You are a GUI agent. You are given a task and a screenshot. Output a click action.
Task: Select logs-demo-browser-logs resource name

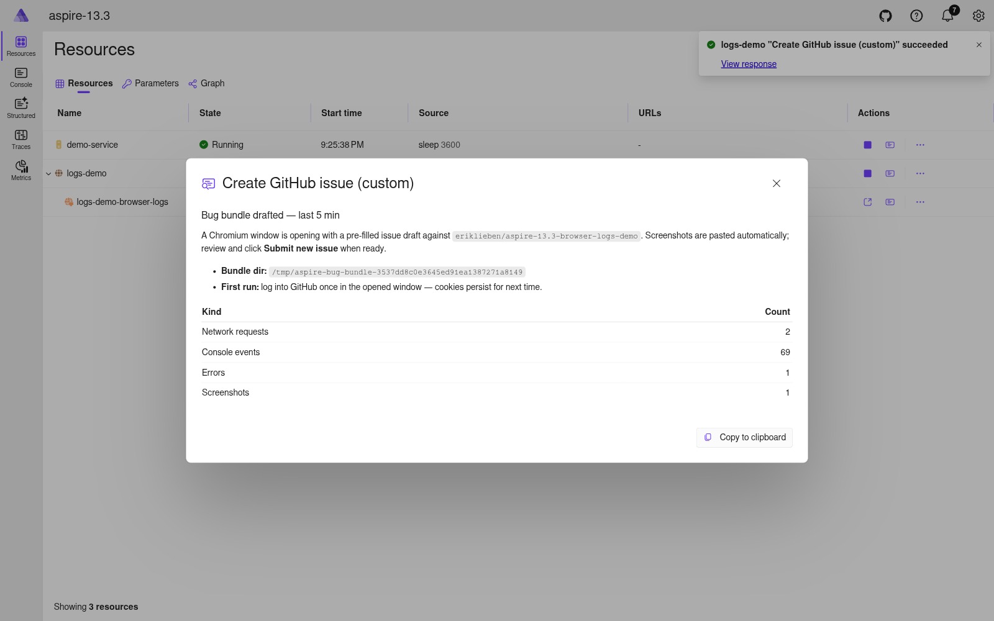coord(122,202)
